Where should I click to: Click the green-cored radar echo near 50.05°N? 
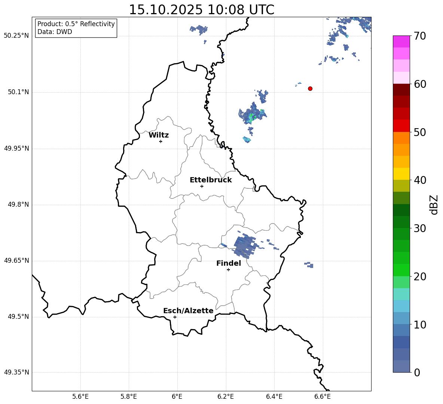click(253, 113)
